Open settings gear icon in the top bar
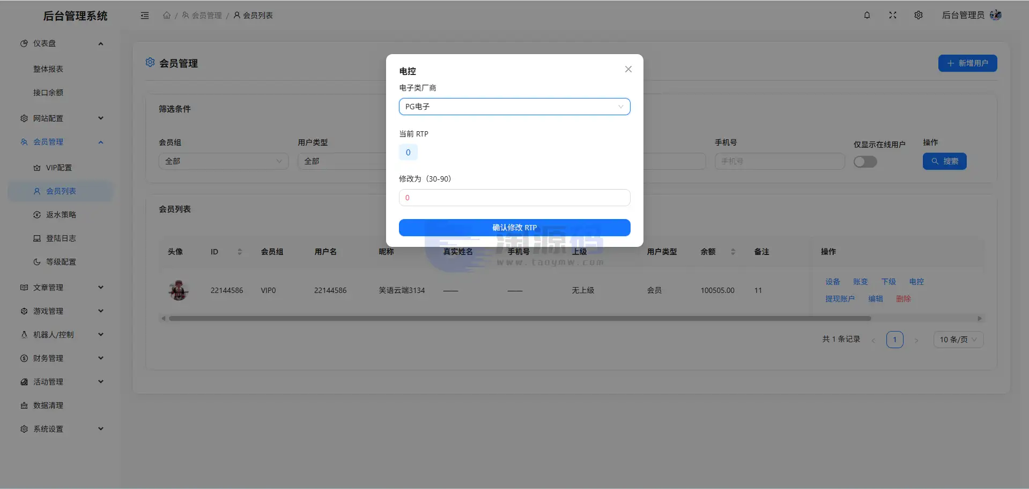The width and height of the screenshot is (1029, 489). click(x=919, y=15)
